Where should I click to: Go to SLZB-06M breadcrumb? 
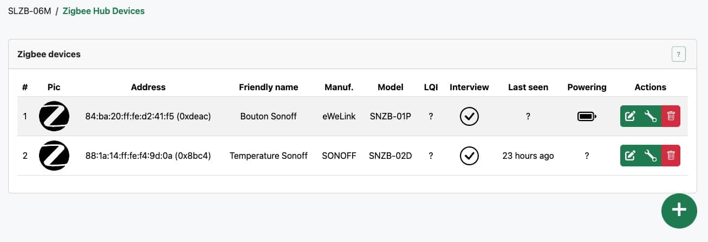[x=29, y=11]
